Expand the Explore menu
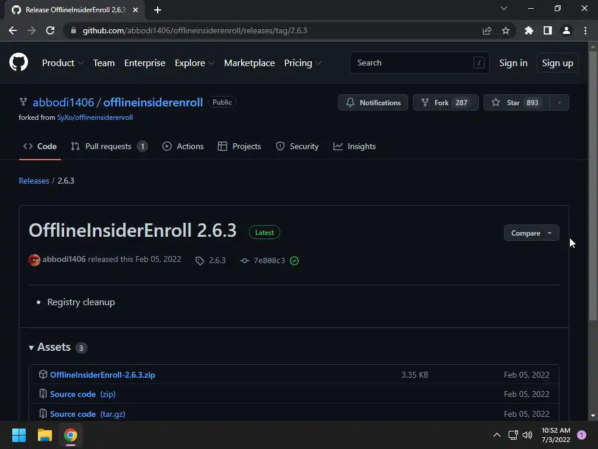This screenshot has height=449, width=598. click(x=194, y=63)
